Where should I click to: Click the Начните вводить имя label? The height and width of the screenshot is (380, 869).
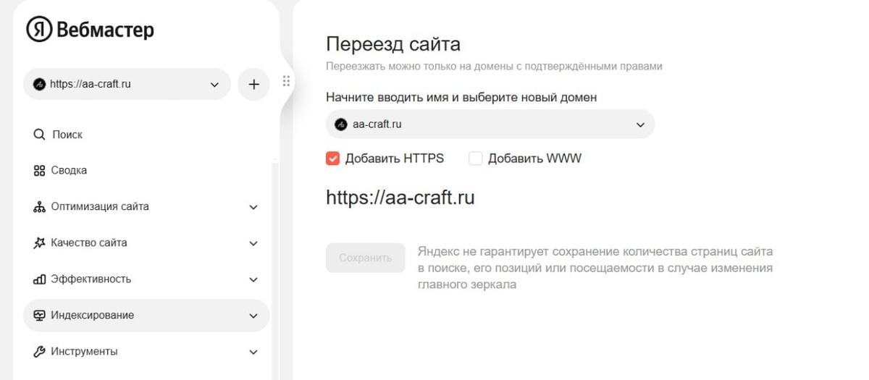click(x=461, y=97)
